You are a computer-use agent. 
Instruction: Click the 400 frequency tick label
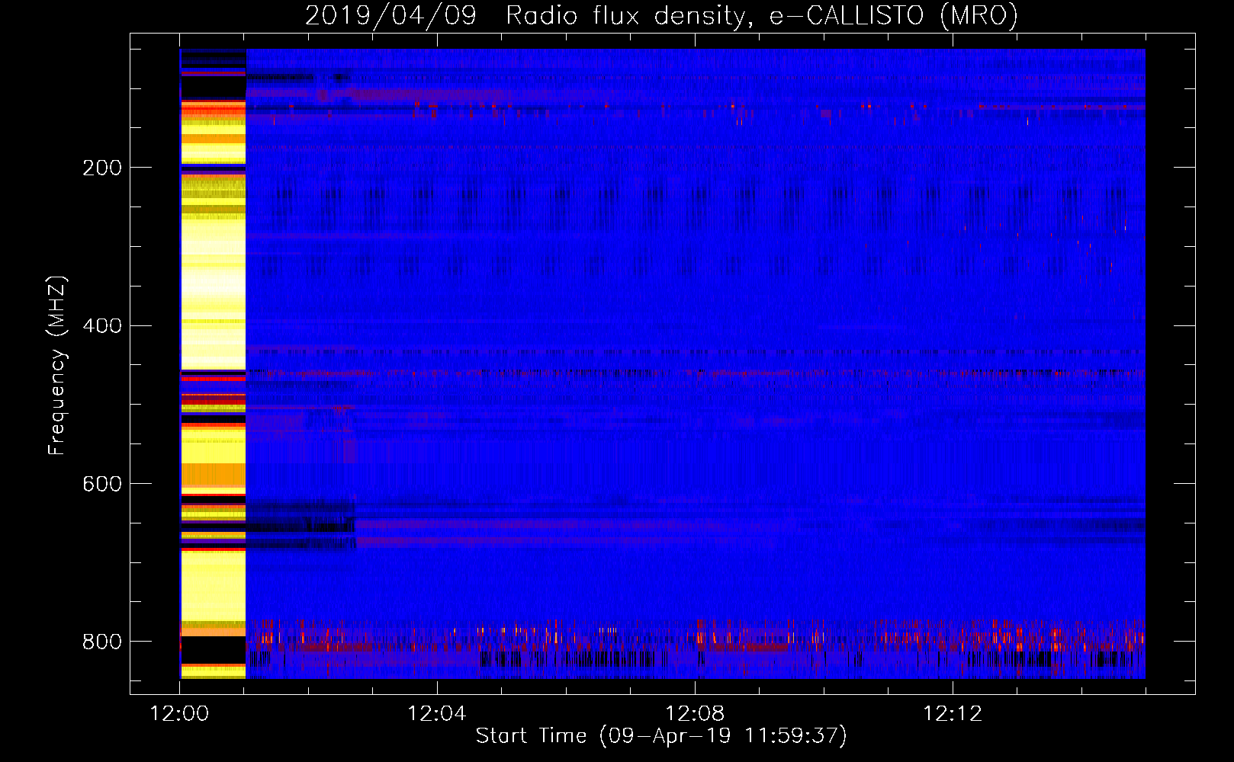pos(101,326)
